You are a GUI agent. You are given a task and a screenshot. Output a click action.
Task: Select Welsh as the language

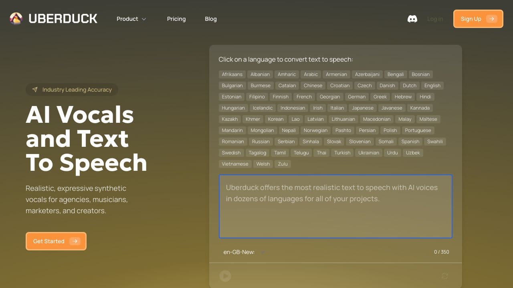pyautogui.click(x=263, y=164)
